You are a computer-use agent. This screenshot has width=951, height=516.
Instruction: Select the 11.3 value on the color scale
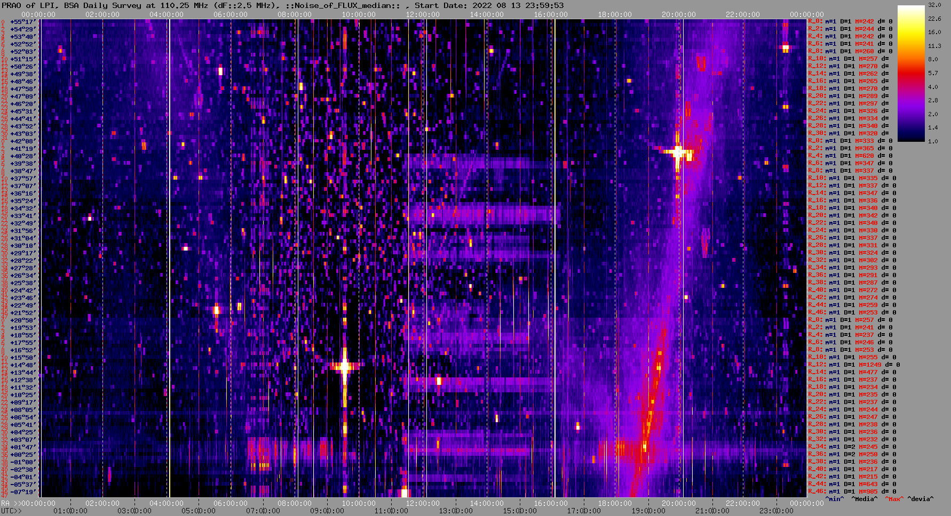934,46
